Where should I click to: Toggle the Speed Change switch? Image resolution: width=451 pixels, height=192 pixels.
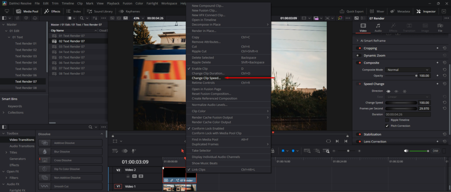coord(359,84)
